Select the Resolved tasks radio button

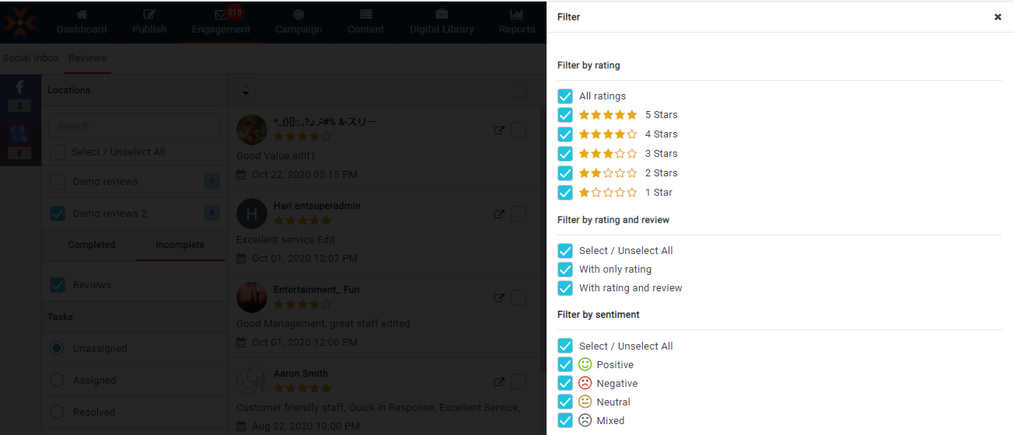57,412
